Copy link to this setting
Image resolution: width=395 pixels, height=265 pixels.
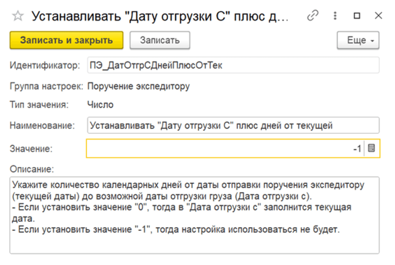(x=313, y=16)
